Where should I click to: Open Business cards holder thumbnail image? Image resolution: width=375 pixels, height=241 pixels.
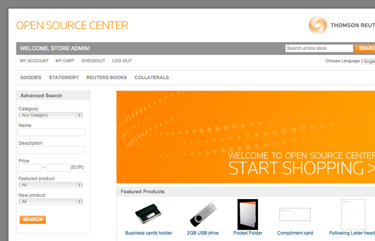[x=148, y=214]
